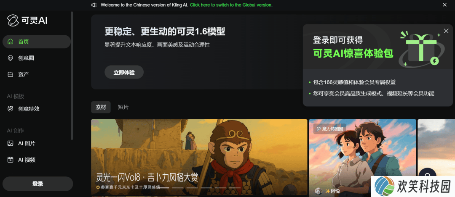The width and height of the screenshot is (455, 197).
Task: Click the sidebar vertical scrollbar
Action: pos(72,76)
